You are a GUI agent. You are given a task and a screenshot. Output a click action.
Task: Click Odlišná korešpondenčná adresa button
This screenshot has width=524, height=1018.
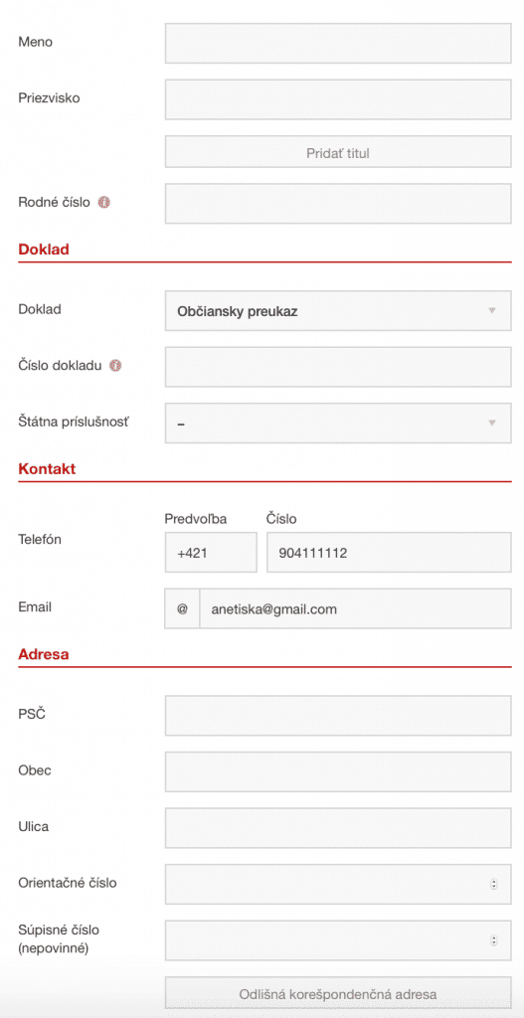(x=338, y=994)
